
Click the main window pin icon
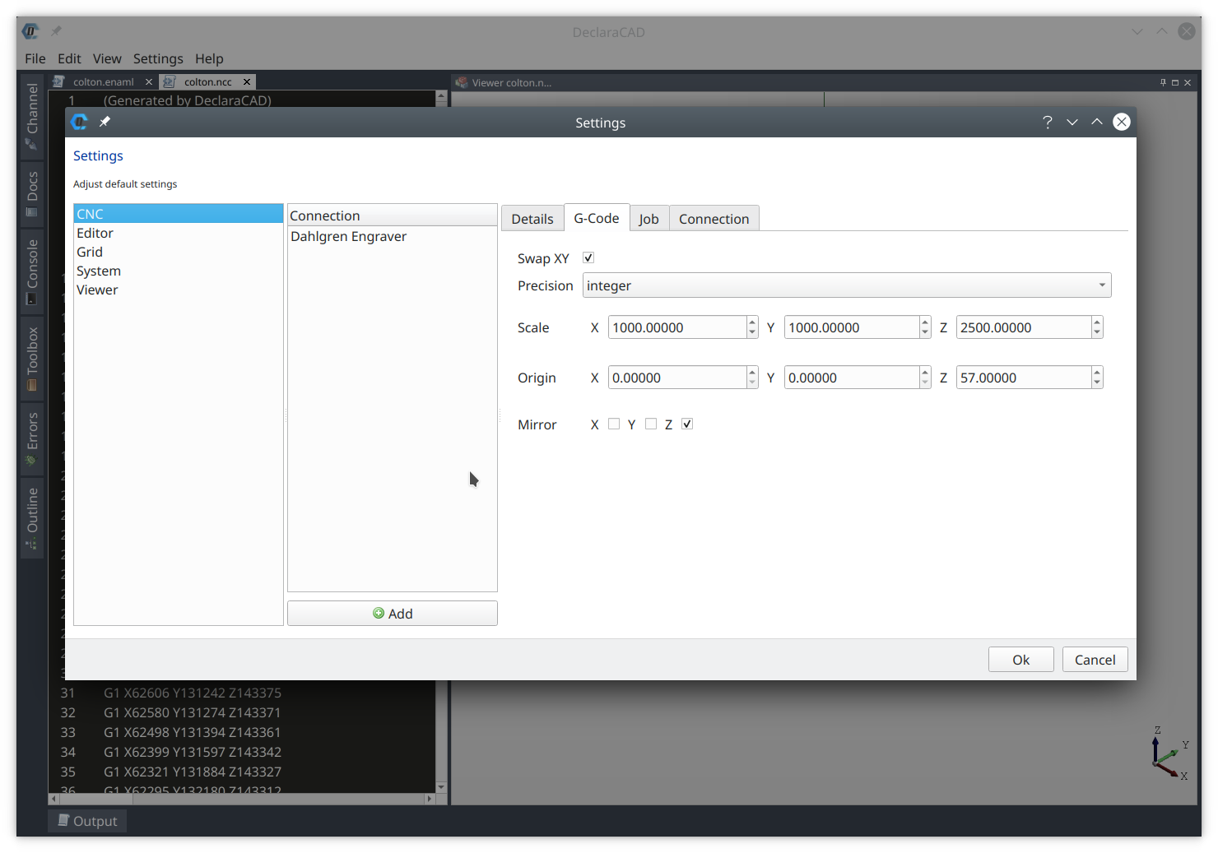[56, 31]
